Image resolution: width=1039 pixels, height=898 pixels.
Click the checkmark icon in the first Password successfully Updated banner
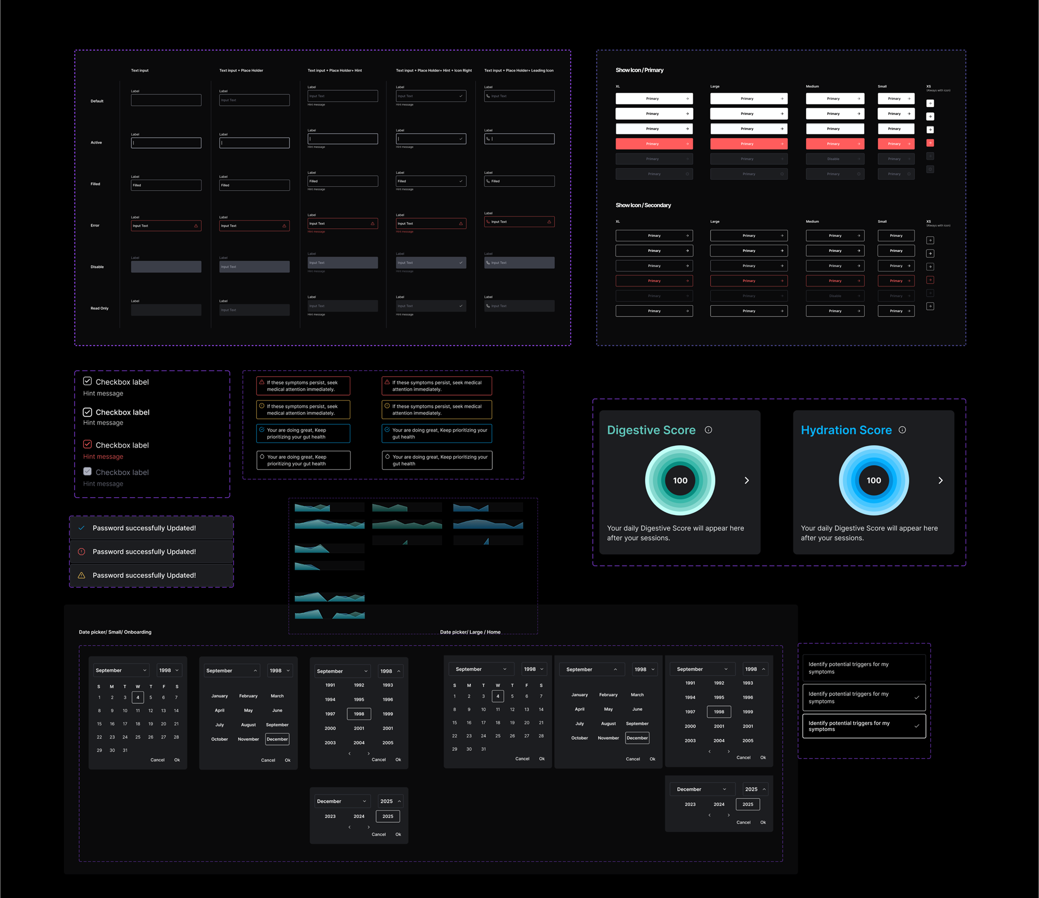(x=81, y=528)
